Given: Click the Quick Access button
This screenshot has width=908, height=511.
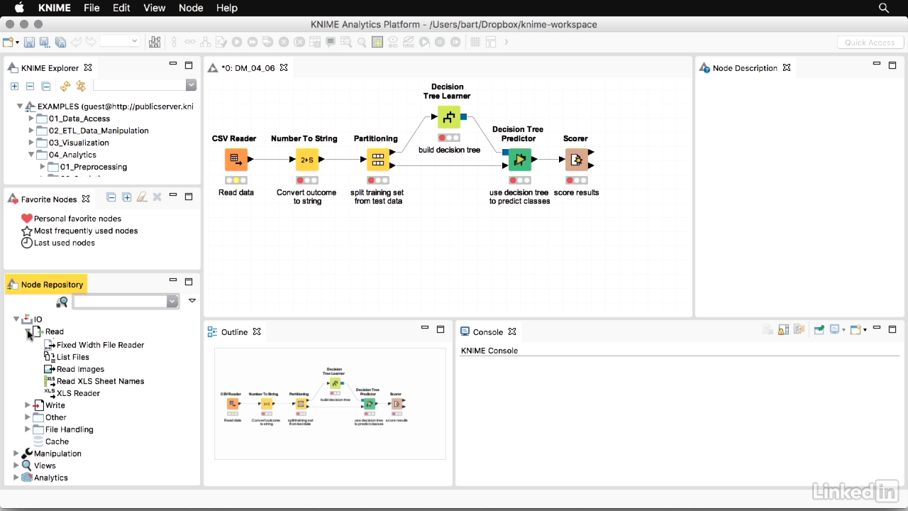Looking at the screenshot, I should click(869, 43).
